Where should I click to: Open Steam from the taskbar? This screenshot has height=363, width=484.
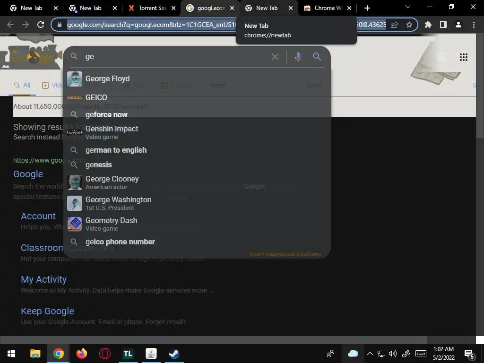(x=174, y=354)
